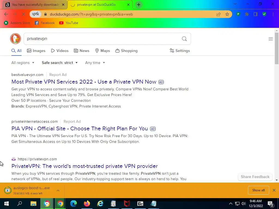Open Settings dropdown in search tabs
279x209 pixels.
[180, 51]
